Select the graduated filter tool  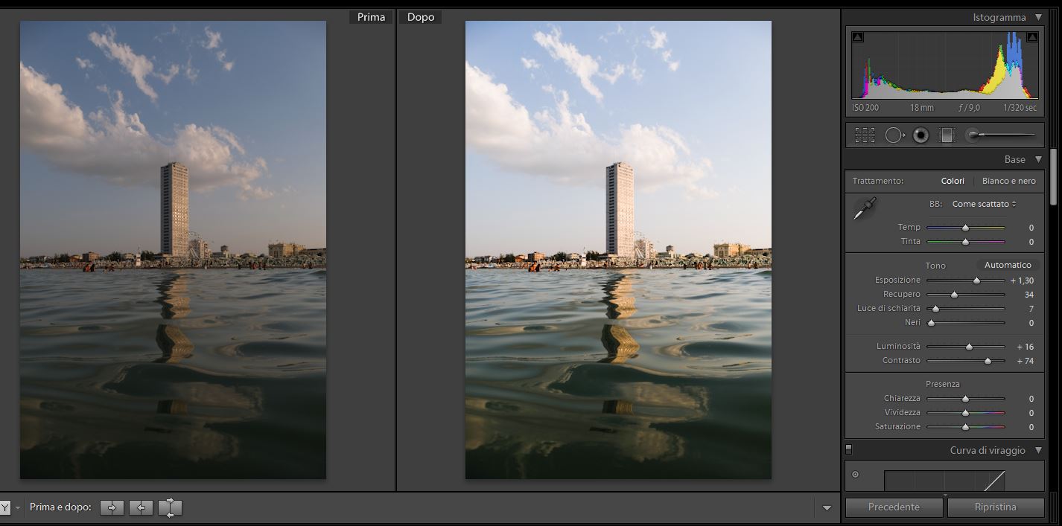pyautogui.click(x=947, y=135)
